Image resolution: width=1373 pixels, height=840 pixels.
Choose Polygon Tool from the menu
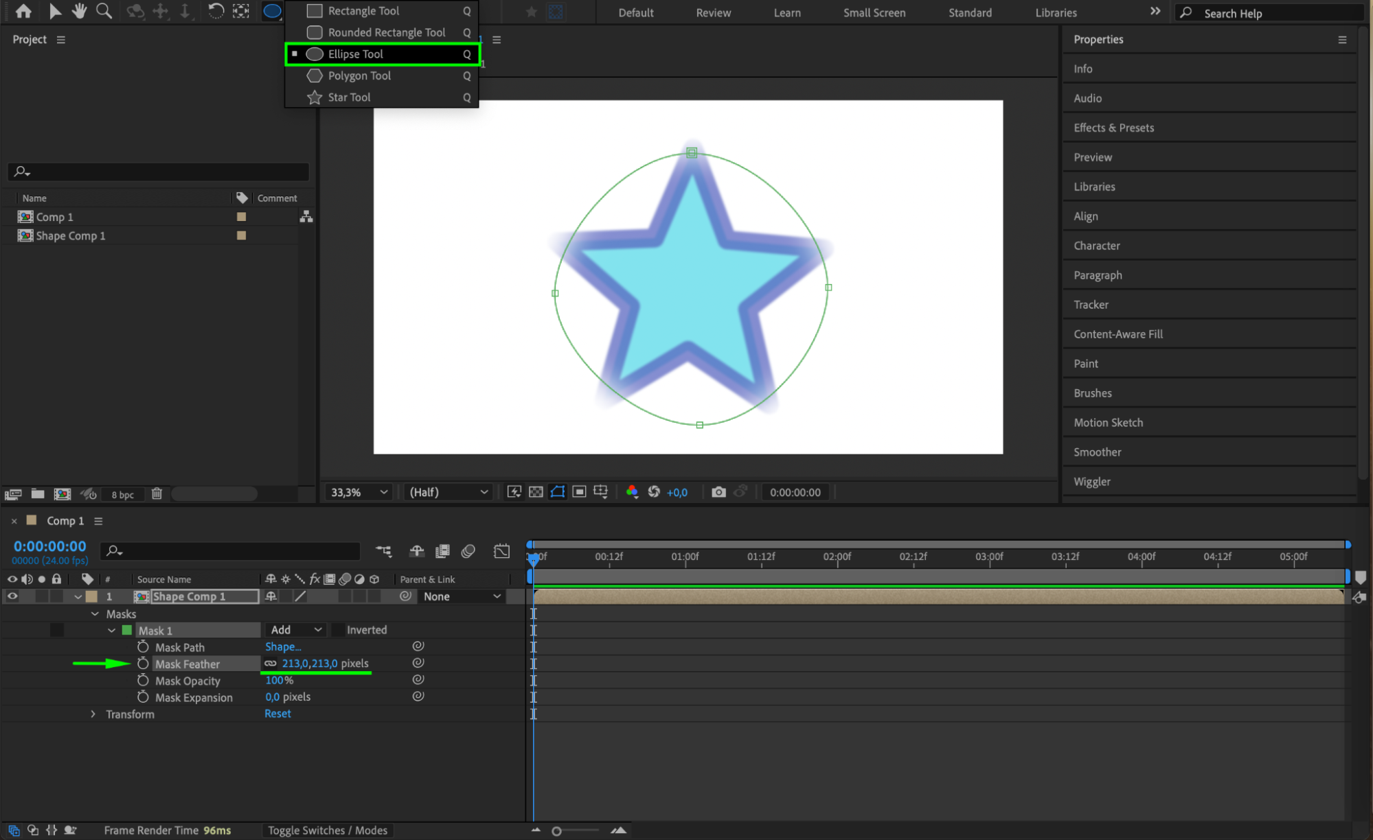pyautogui.click(x=359, y=75)
